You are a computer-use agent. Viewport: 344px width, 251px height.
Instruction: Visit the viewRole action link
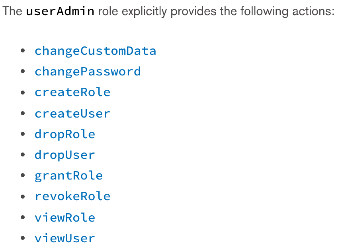tap(65, 218)
